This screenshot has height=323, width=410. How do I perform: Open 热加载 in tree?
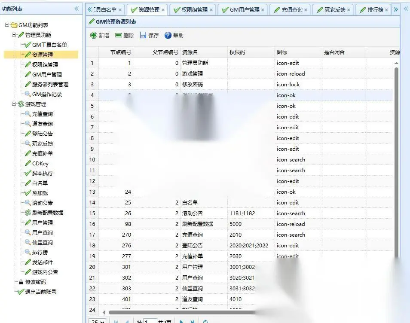(x=40, y=193)
